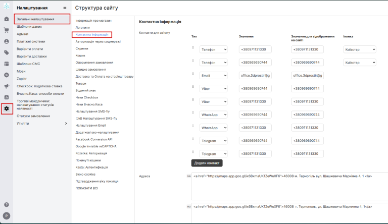Click the UA address text area

[x=289, y=186]
